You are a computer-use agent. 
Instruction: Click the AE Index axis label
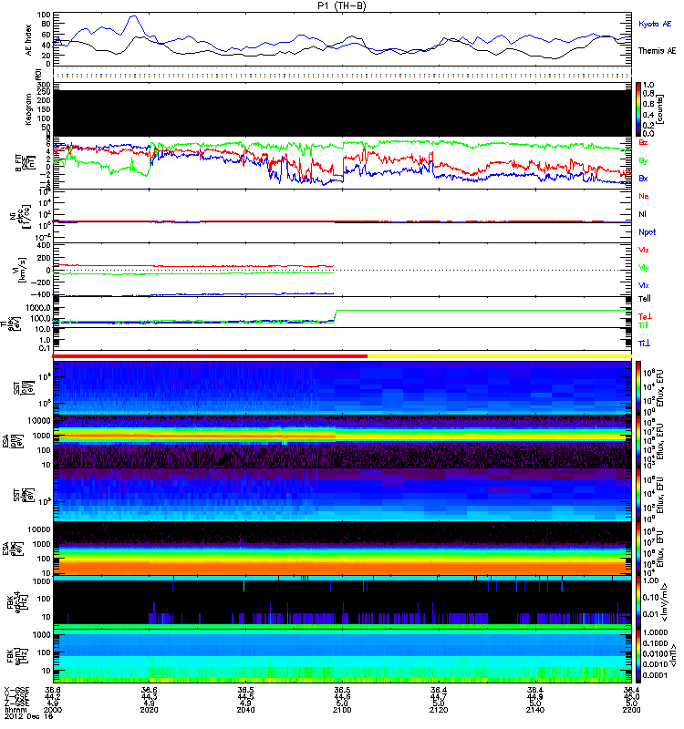(29, 40)
